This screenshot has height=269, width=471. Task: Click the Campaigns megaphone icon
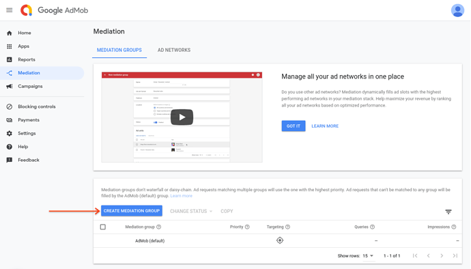(x=10, y=86)
